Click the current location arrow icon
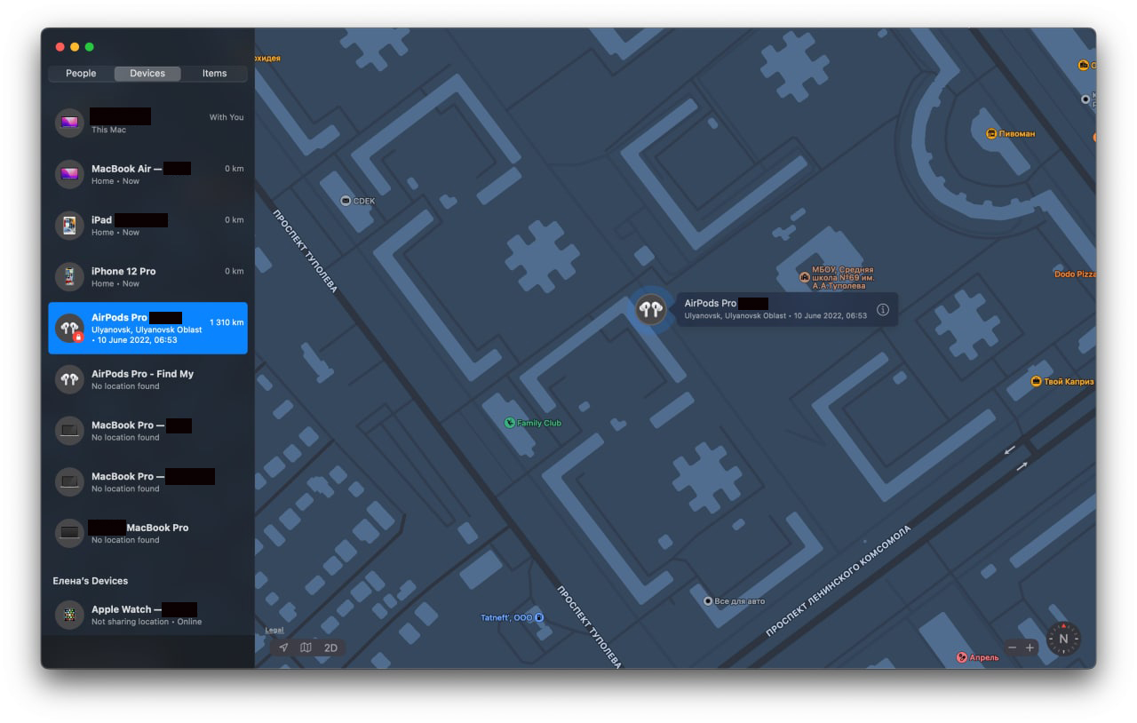This screenshot has height=723, width=1137. 283,648
